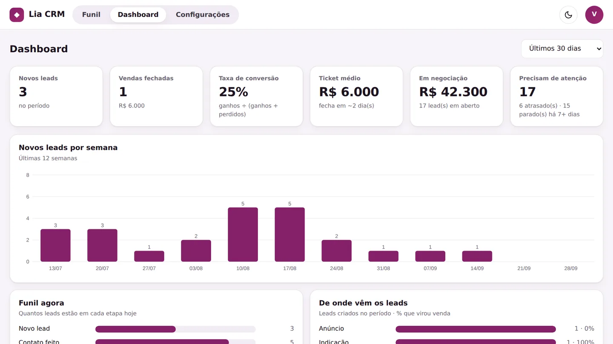
Task: Open the "Vendas fechadas" metric card
Action: (156, 96)
